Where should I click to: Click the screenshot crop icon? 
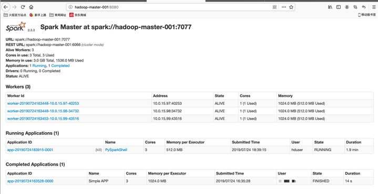click(355, 7)
